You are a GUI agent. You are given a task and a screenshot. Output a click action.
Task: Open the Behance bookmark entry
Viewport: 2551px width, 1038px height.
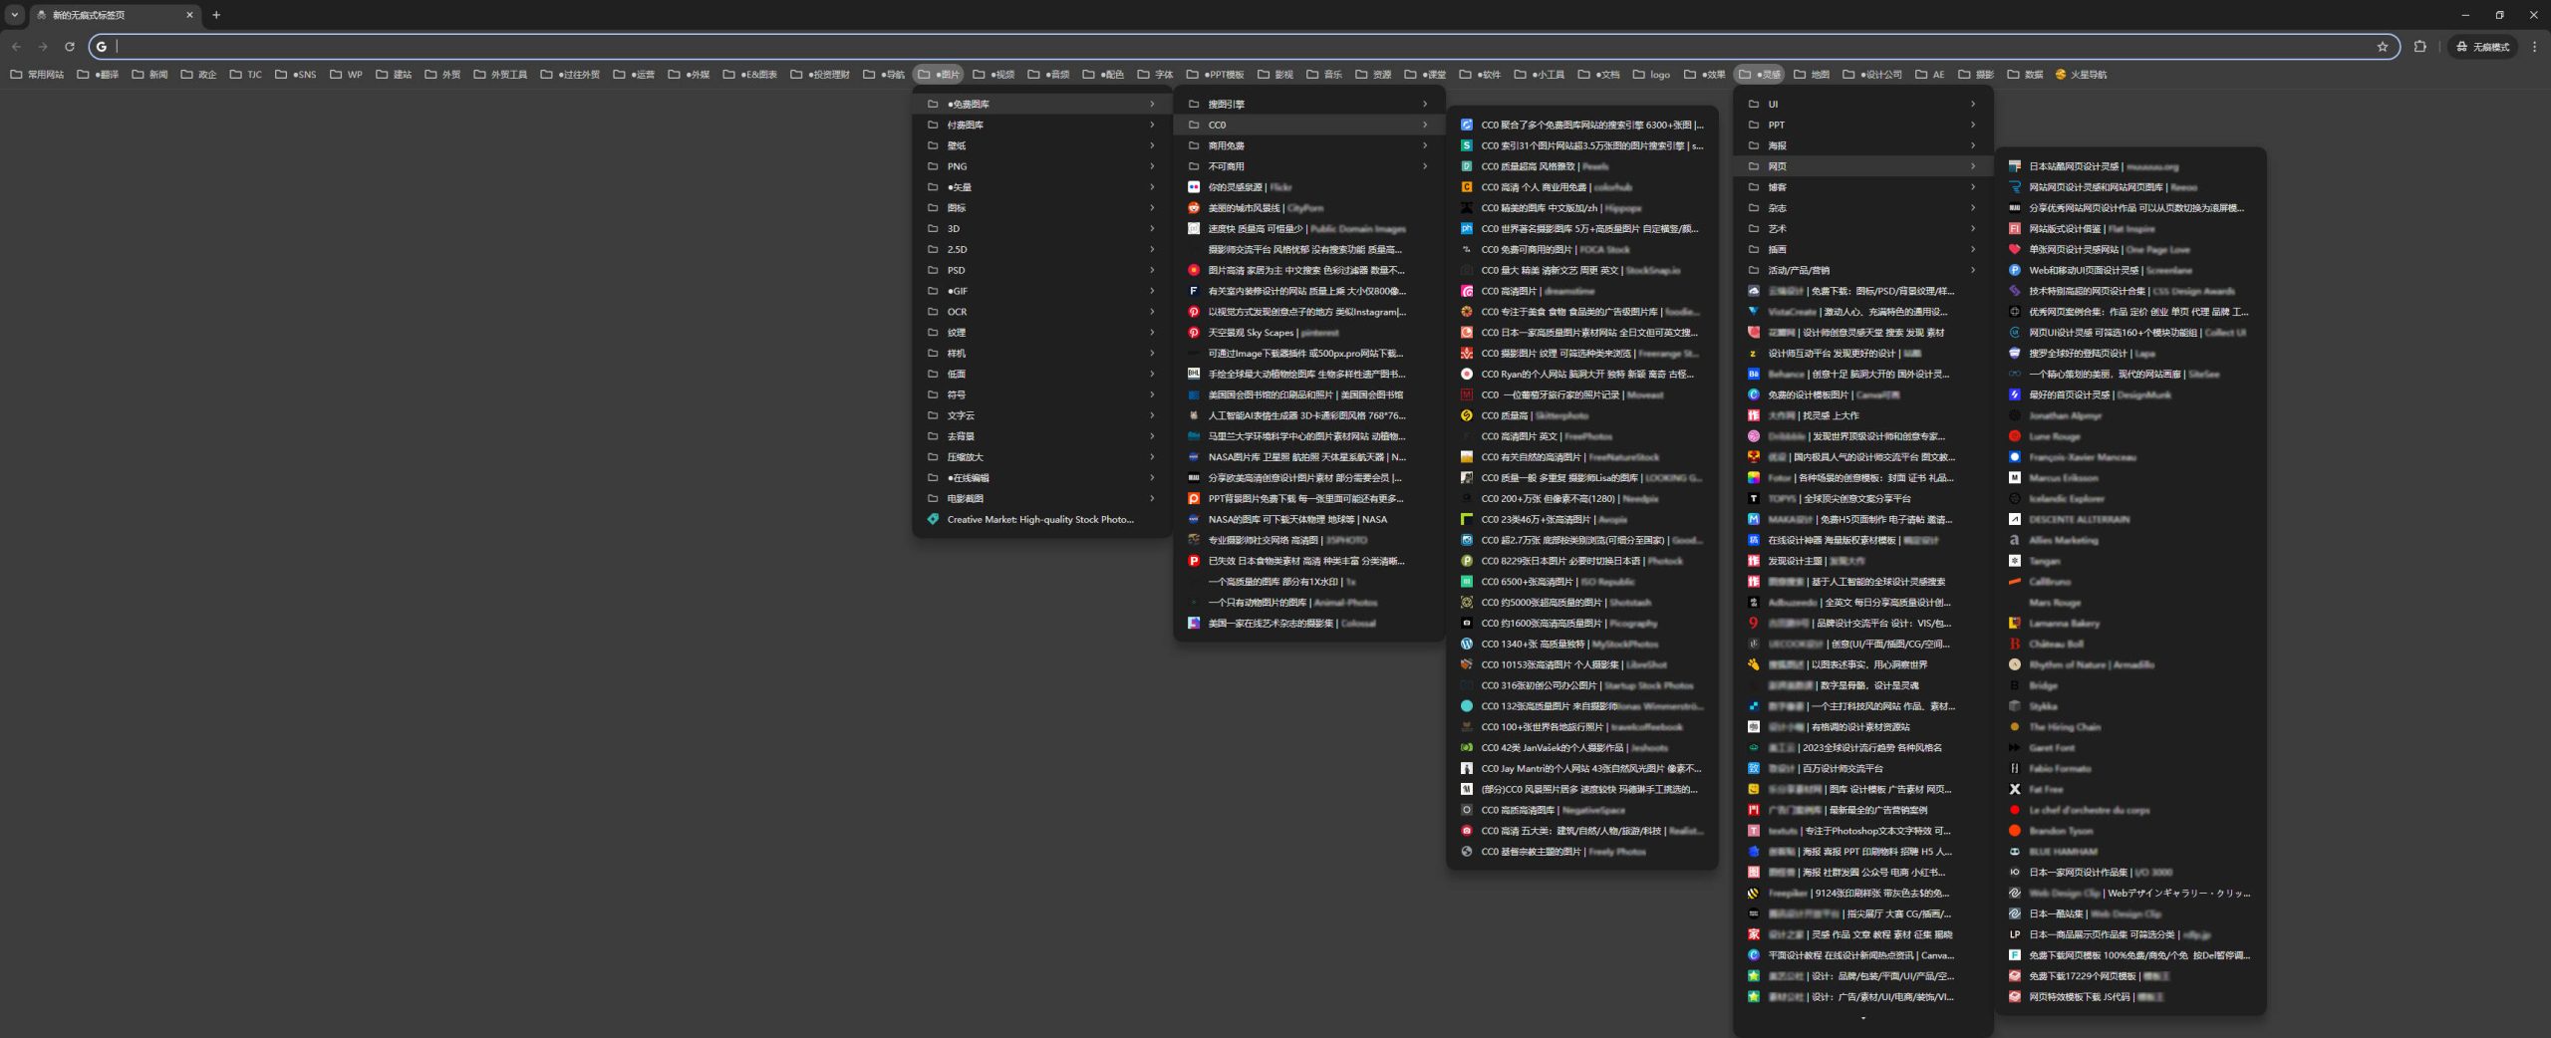(x=1861, y=375)
